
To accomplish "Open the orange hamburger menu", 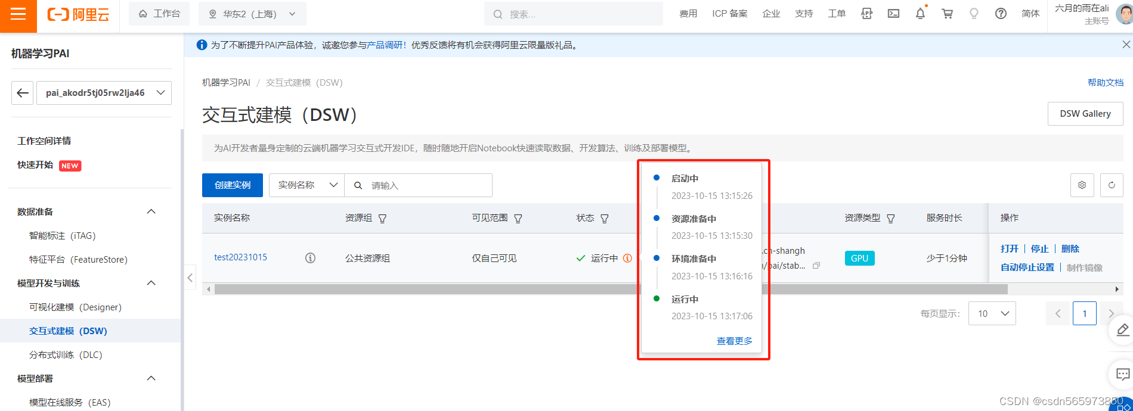I will pyautogui.click(x=18, y=14).
